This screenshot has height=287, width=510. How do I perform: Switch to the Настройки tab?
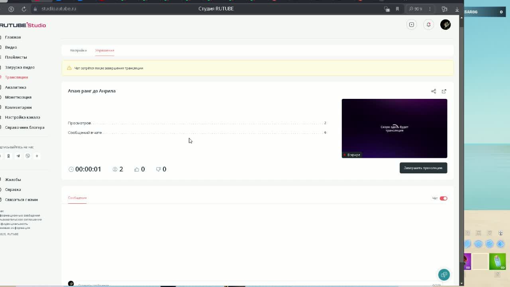coord(78,51)
